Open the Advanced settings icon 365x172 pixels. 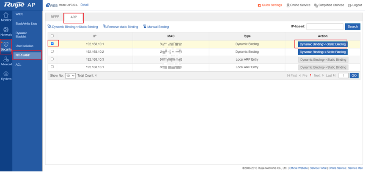6,59
